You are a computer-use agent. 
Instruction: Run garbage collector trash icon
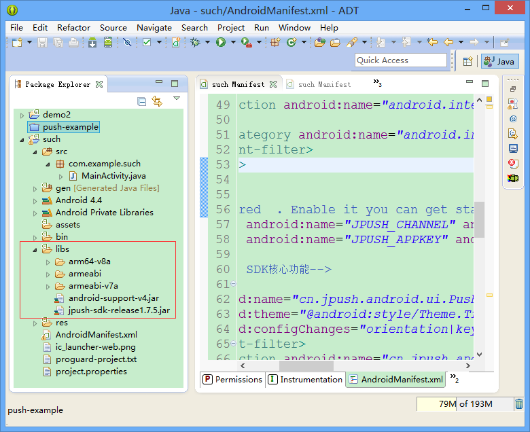[519, 404]
